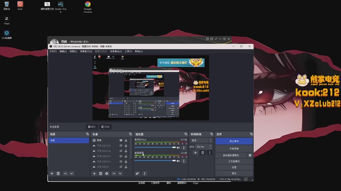Add a new scene with the plus icon
The height and width of the screenshot is (191, 341).
[x=52, y=174]
